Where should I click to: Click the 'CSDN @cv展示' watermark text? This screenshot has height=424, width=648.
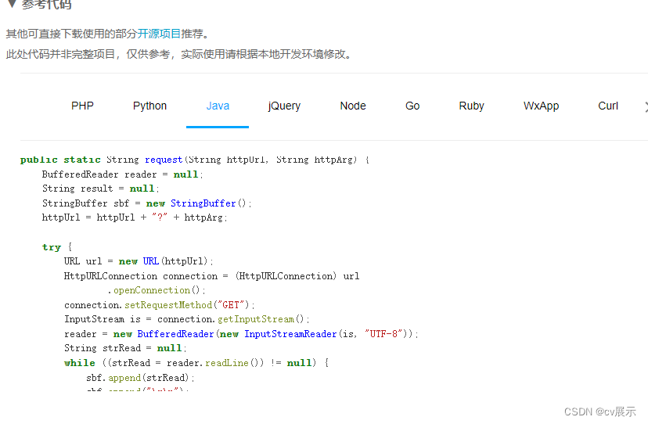click(x=599, y=411)
